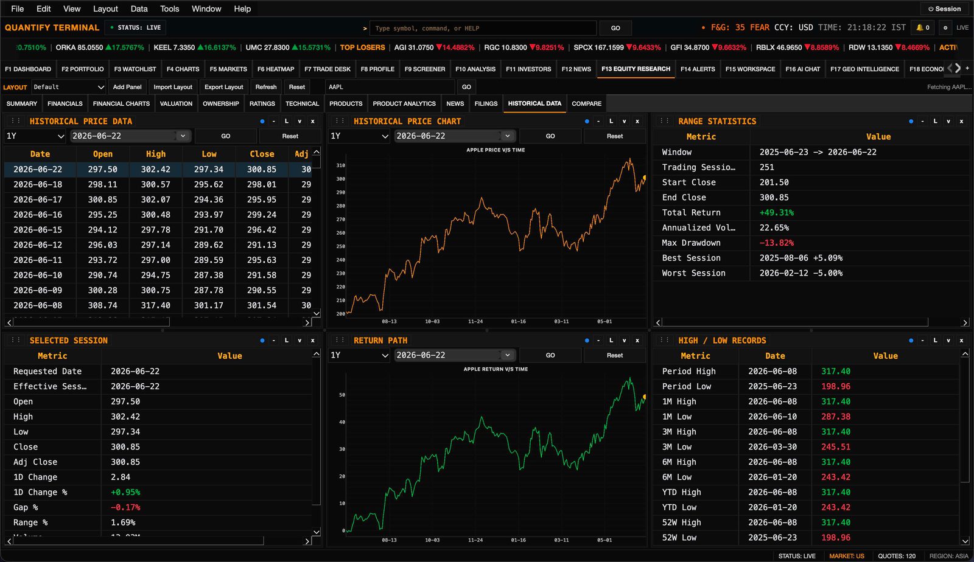Open the Layout menu in the menu bar
974x562 pixels.
pos(105,9)
